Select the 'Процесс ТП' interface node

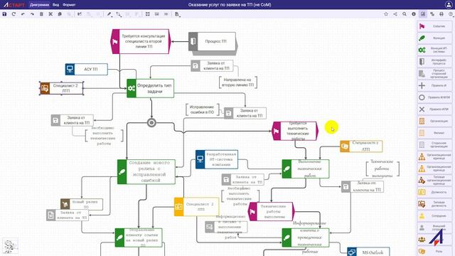213,41
